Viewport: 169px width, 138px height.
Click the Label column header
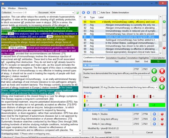coord(101,17)
